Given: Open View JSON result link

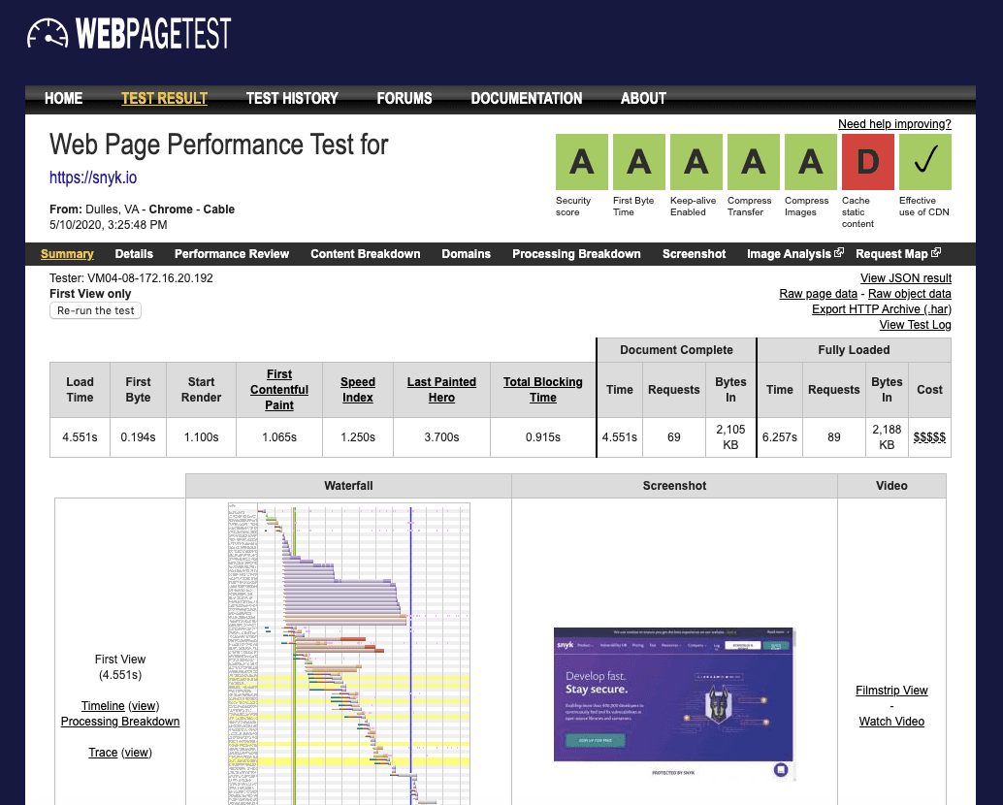Looking at the screenshot, I should [906, 278].
